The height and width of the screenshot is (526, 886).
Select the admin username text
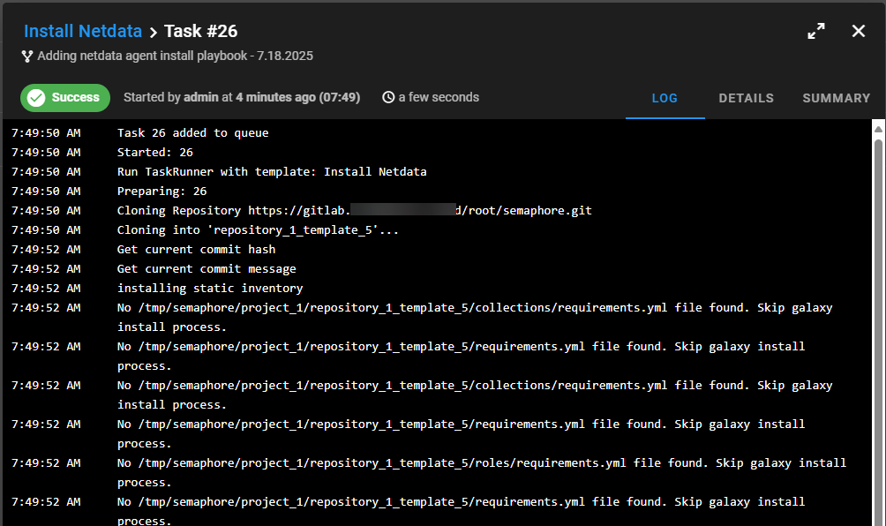coord(201,98)
